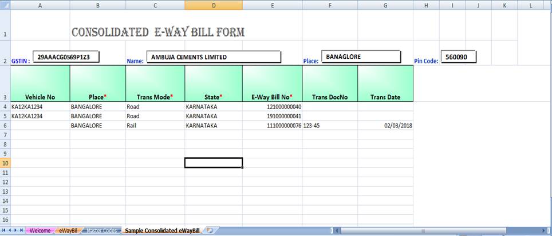The height and width of the screenshot is (236, 552).
Task: Click the previous sheet navigation arrow
Action: 10,231
